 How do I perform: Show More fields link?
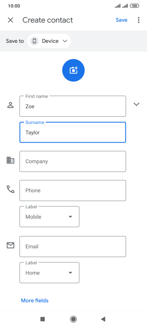(35, 301)
